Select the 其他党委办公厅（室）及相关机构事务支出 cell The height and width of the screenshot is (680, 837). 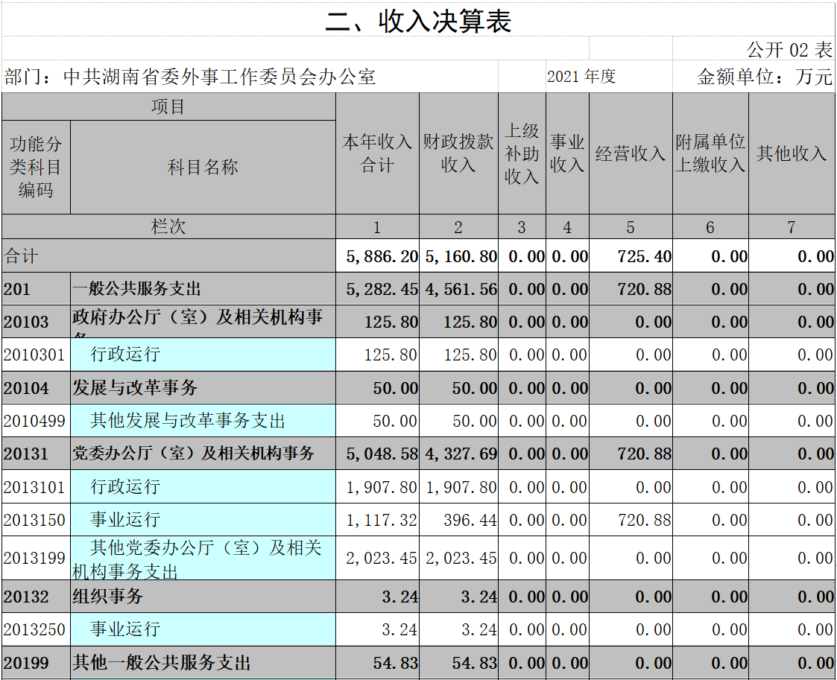(203, 558)
